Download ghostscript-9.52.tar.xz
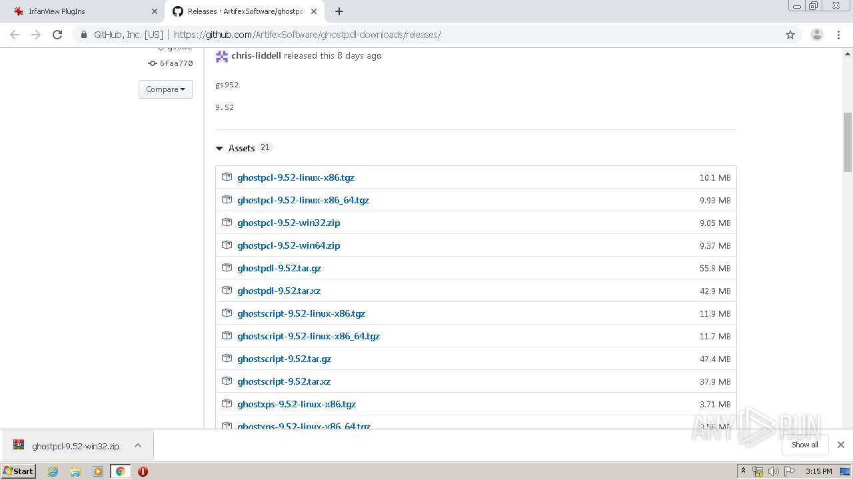853x480 pixels. [x=284, y=381]
